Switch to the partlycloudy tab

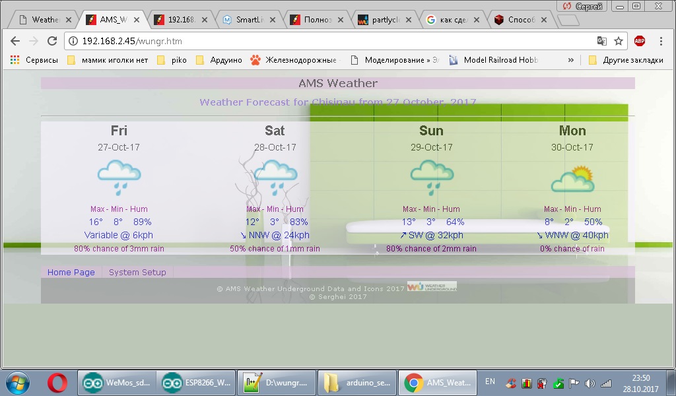383,19
